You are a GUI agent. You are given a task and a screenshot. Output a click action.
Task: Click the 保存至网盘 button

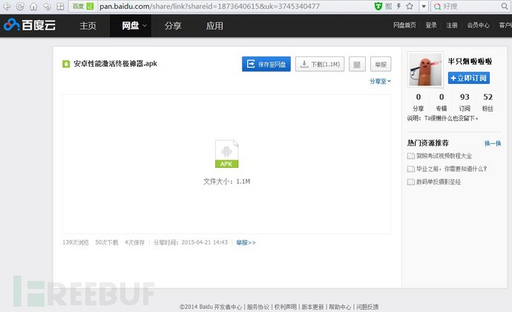pyautogui.click(x=266, y=64)
